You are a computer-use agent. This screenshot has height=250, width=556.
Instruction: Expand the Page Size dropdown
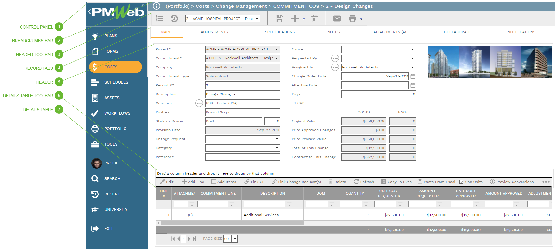(235, 239)
